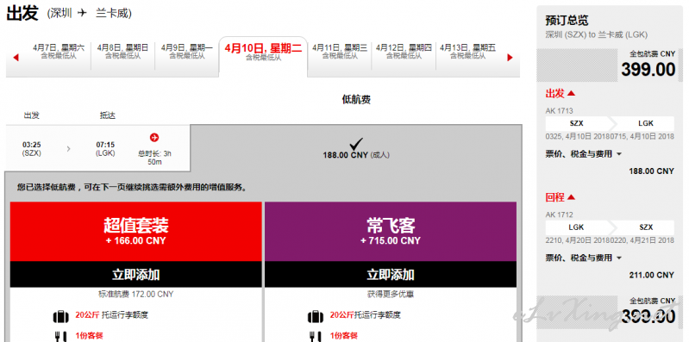Click the 03:25 SZX flight row
Image resolution: width=689 pixels, height=342 pixels.
[97, 148]
